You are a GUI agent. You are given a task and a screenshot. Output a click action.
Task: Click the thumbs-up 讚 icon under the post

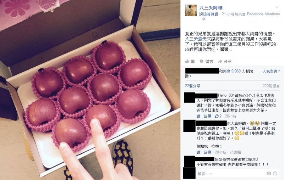pyautogui.click(x=187, y=61)
